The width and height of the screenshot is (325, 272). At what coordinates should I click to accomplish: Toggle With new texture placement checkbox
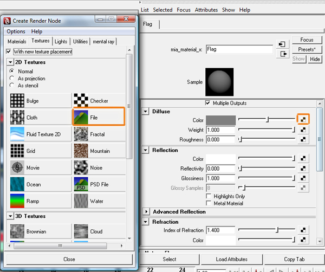tap(9, 51)
